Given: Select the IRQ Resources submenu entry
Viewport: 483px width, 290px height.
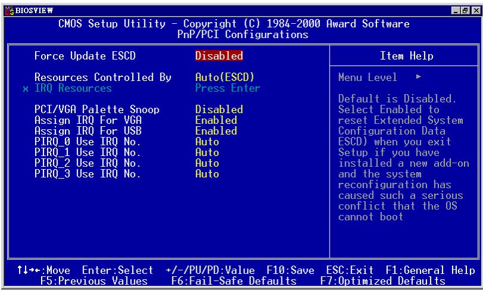Looking at the screenshot, I should point(73,88).
